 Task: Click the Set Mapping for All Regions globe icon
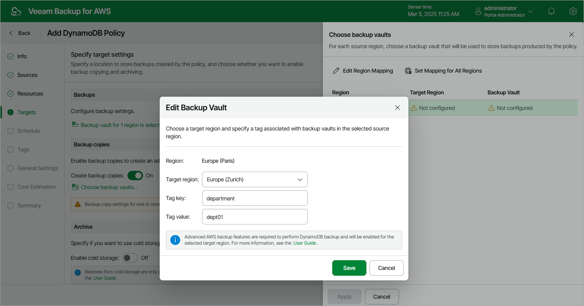[408, 71]
